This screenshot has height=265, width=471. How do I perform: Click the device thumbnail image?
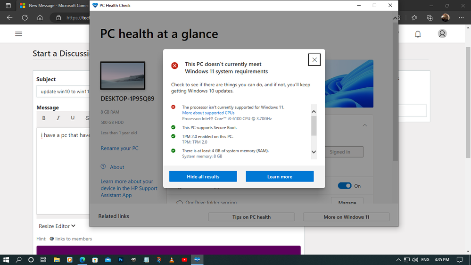123,75
